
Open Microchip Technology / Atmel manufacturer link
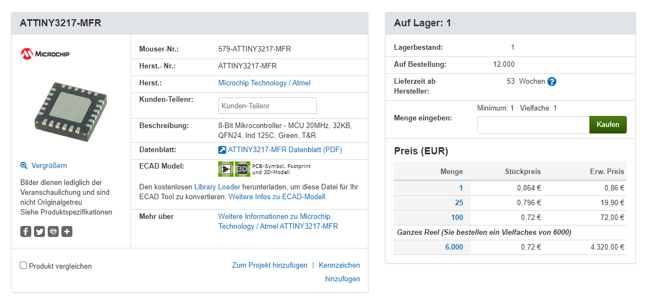(x=264, y=83)
